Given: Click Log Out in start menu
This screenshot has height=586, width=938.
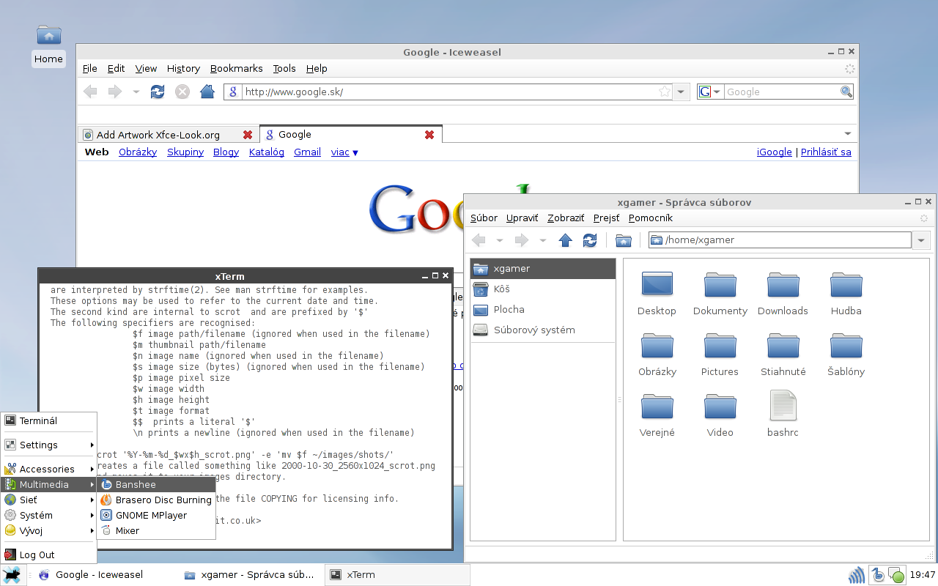Looking at the screenshot, I should point(49,555).
